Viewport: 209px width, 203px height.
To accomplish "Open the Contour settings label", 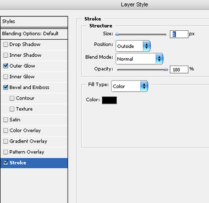I will click(25, 98).
